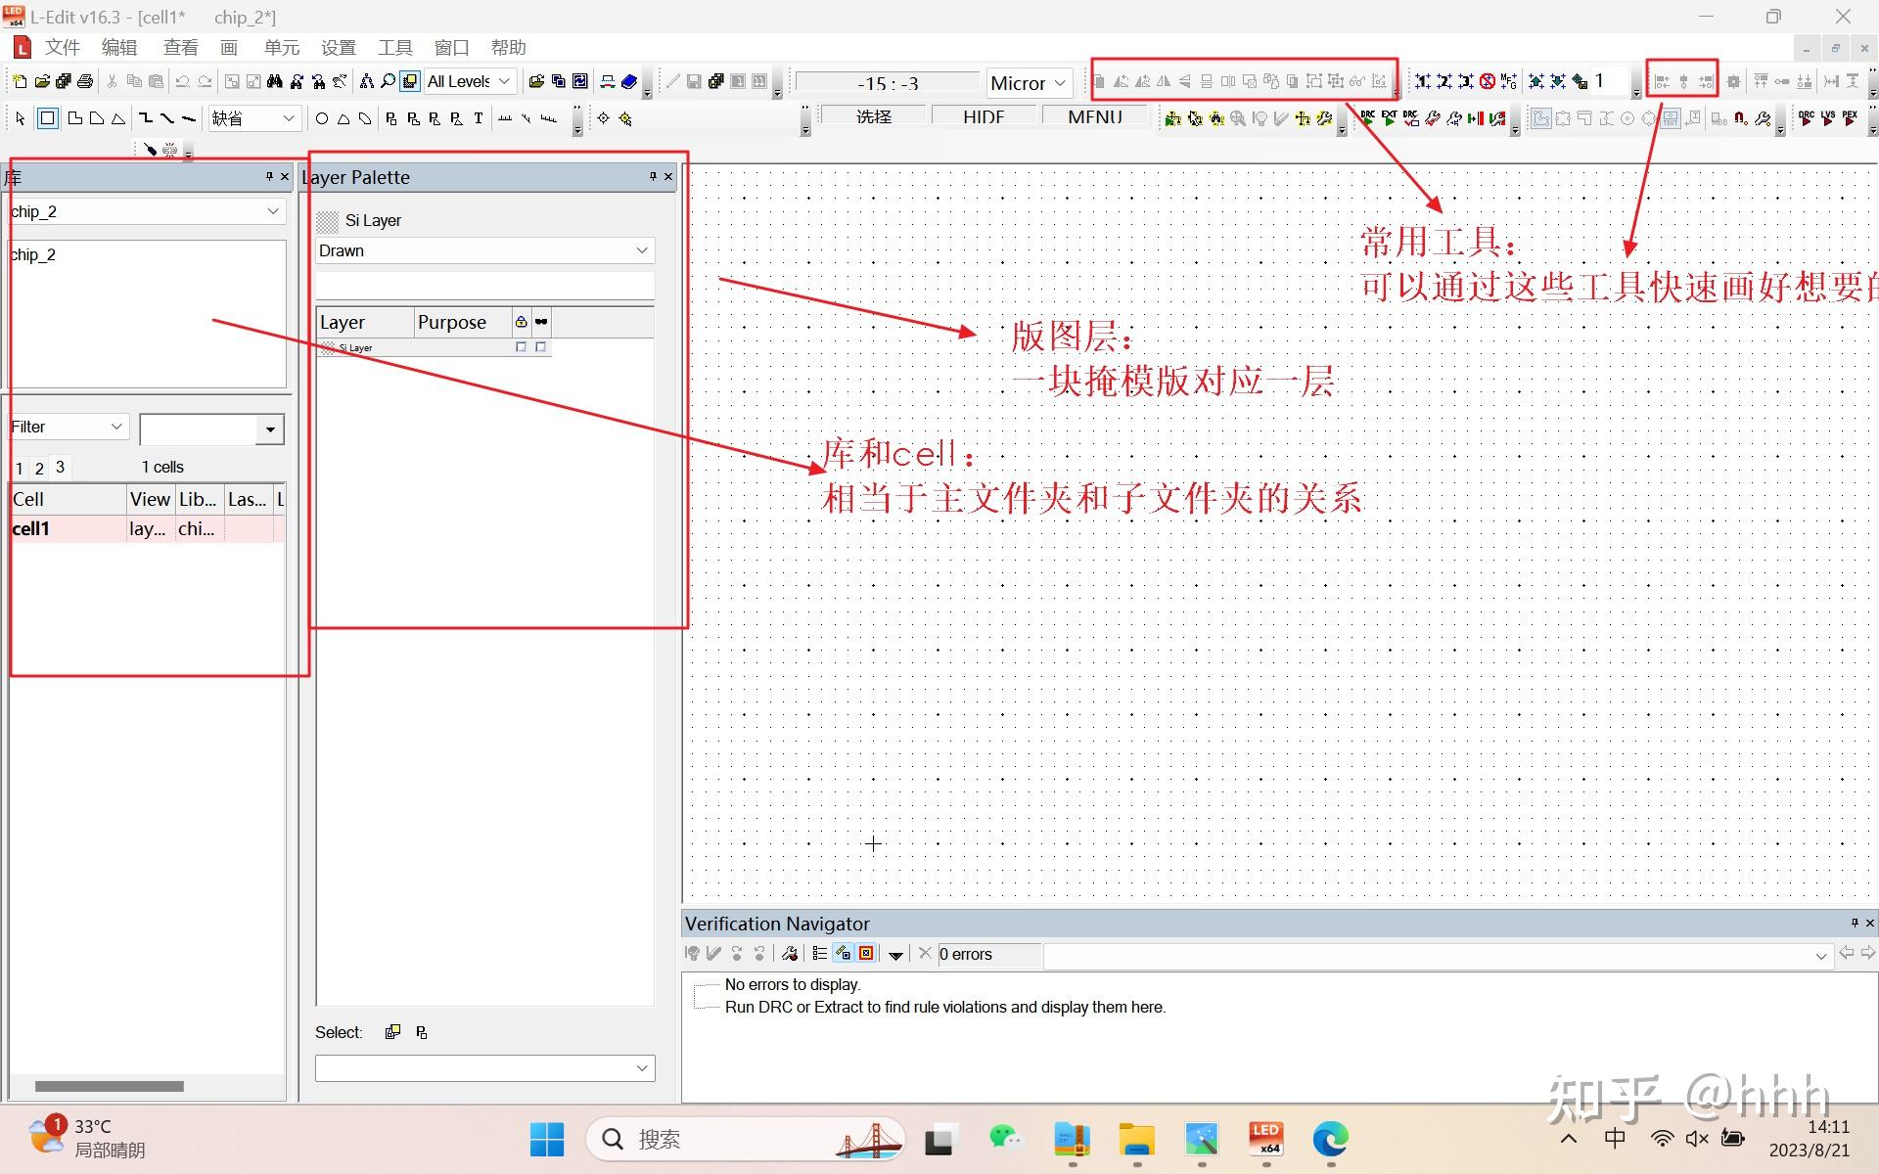
Task: Run EXT extraction tool
Action: pos(1389,118)
